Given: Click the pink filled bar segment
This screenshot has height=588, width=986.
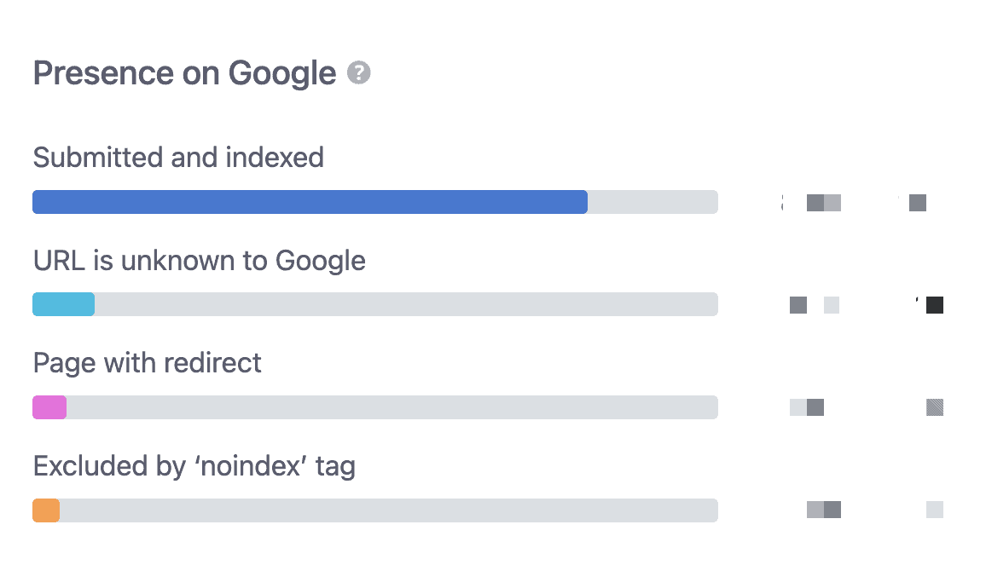Looking at the screenshot, I should tap(49, 407).
